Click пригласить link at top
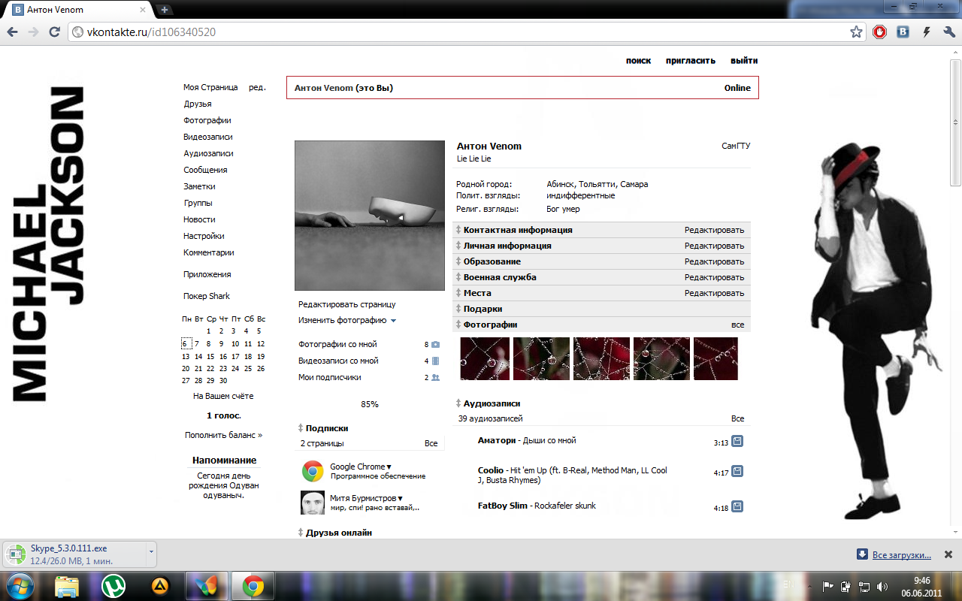962x601 pixels. (691, 61)
